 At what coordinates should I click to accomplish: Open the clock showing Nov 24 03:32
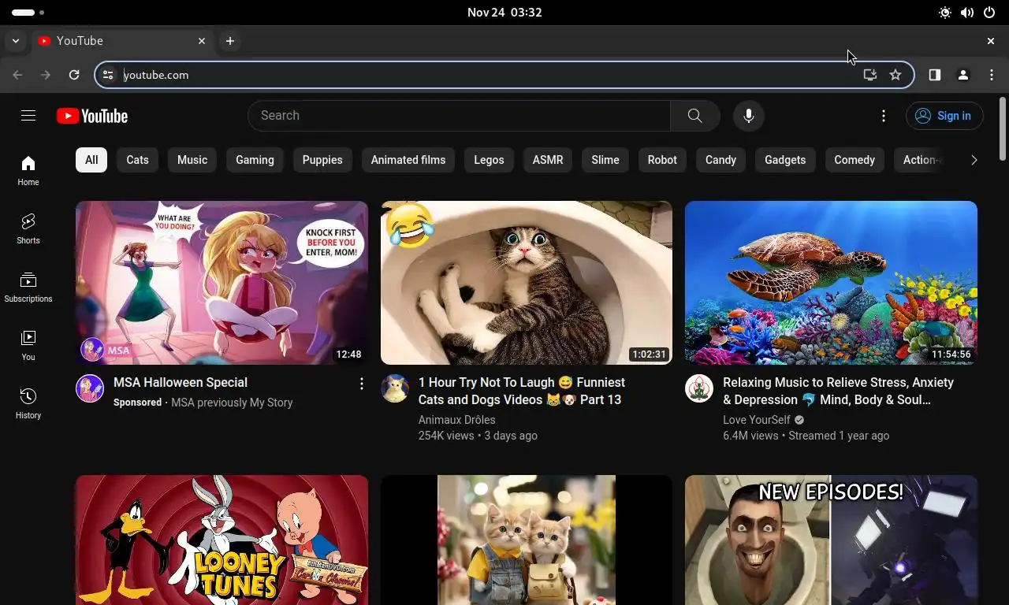coord(504,13)
